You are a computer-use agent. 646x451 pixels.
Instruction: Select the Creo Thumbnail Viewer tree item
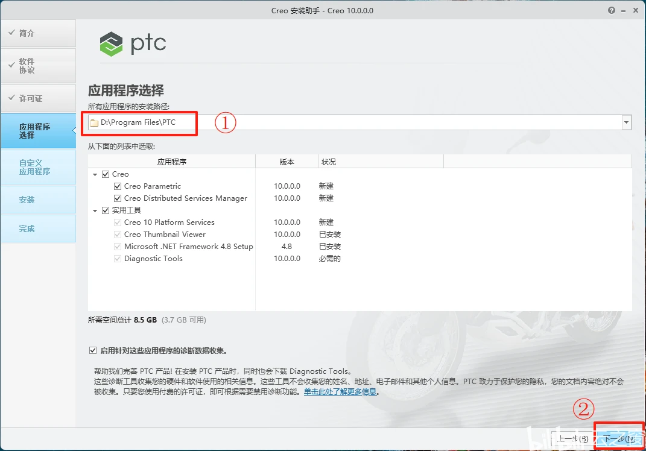click(x=163, y=235)
